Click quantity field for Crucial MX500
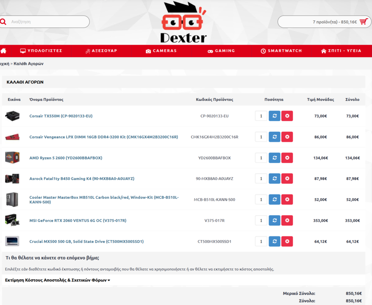This screenshot has width=372, height=305. click(x=261, y=241)
